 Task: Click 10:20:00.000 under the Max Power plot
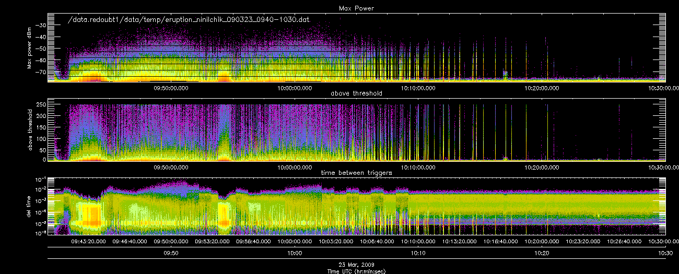click(x=542, y=89)
